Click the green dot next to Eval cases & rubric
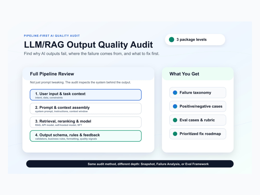 coord(175,120)
